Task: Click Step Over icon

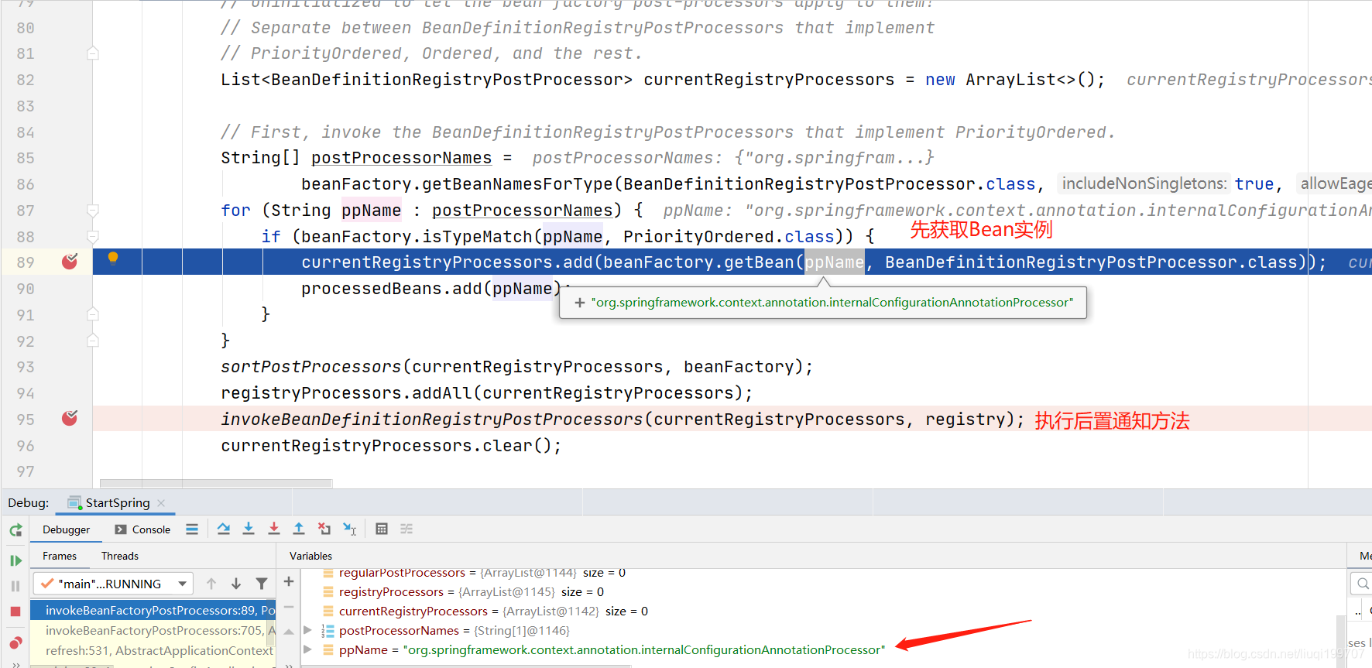Action: point(224,529)
